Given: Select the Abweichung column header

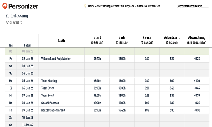Looking at the screenshot, I should click(197, 40).
